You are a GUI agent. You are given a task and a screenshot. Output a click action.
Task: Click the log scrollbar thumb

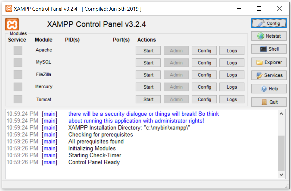(281, 153)
